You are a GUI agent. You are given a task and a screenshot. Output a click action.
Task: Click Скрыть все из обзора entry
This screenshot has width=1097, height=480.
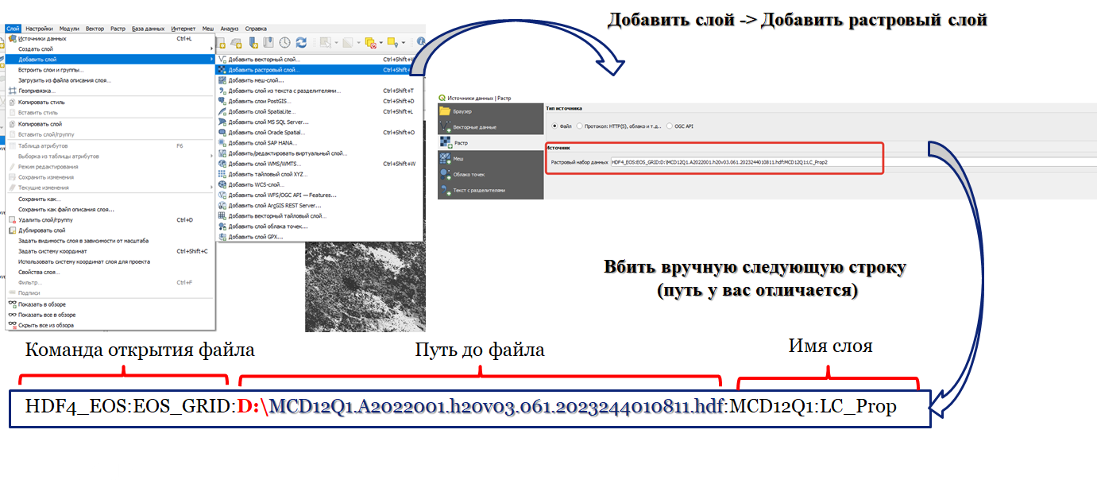tap(110, 325)
